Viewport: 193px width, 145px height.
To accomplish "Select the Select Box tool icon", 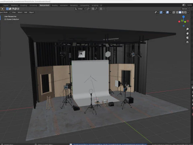I will 2,9.
